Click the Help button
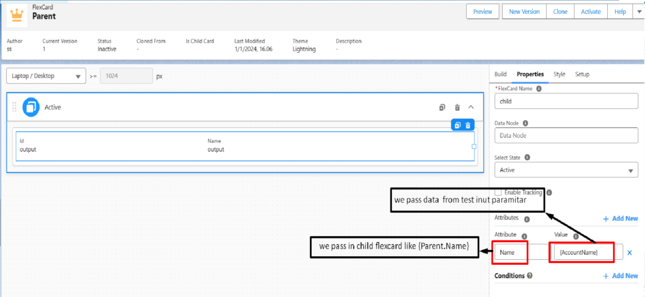Viewport: 645px width, 297px height. [x=620, y=12]
